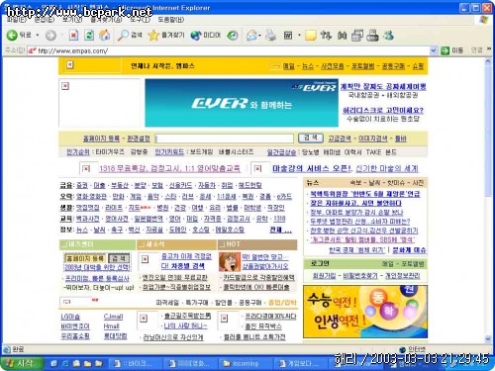495x371 pixels.
Task: Click the Edit with Word toolbar icon
Action: [x=288, y=36]
